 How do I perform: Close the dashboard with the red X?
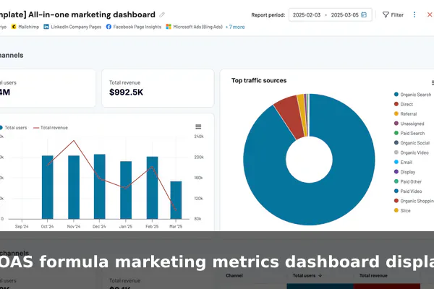point(430,14)
